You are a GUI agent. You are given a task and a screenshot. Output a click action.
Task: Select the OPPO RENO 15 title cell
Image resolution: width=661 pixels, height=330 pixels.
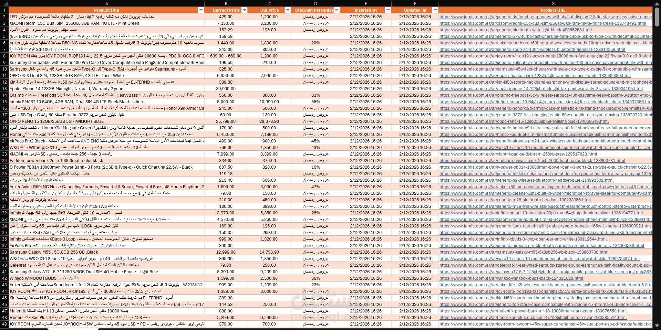point(106,121)
